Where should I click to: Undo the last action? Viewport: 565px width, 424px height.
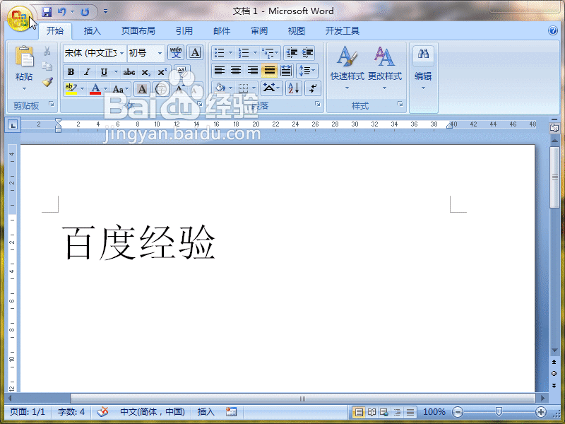(x=62, y=12)
